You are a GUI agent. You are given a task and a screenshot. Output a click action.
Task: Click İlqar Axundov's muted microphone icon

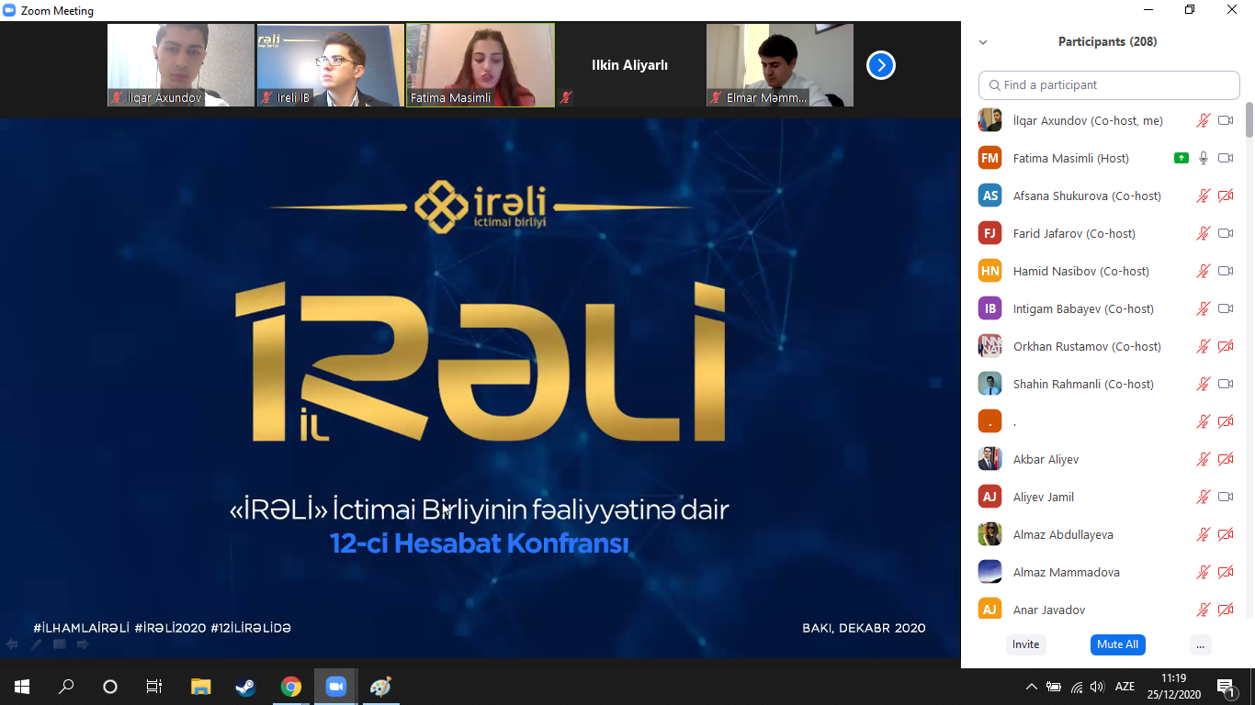point(1203,120)
